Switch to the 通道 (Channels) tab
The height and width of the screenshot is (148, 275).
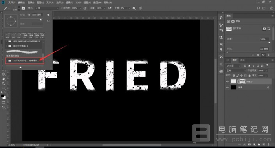click(x=242, y=60)
